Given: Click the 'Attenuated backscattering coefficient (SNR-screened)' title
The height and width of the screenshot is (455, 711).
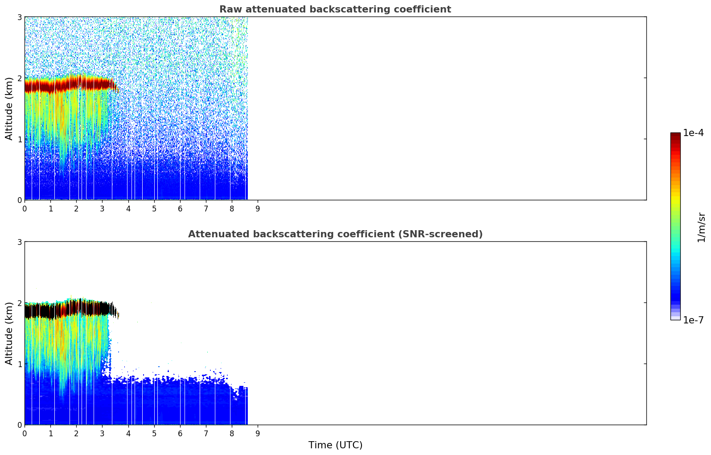Looking at the screenshot, I should point(335,234).
